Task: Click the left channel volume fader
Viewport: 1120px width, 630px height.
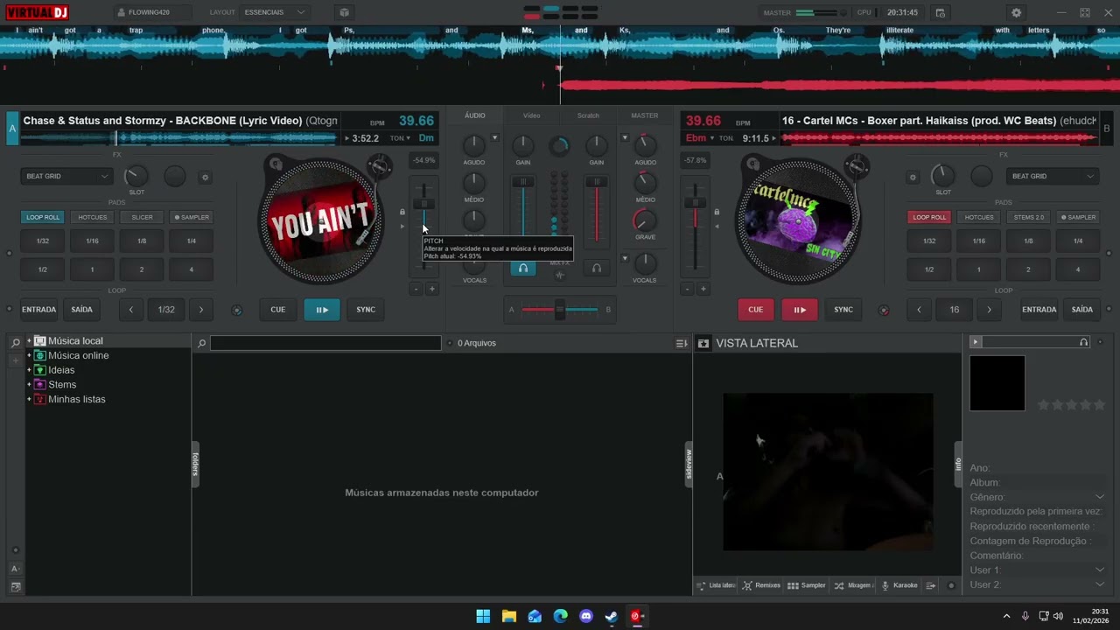Action: 523,182
